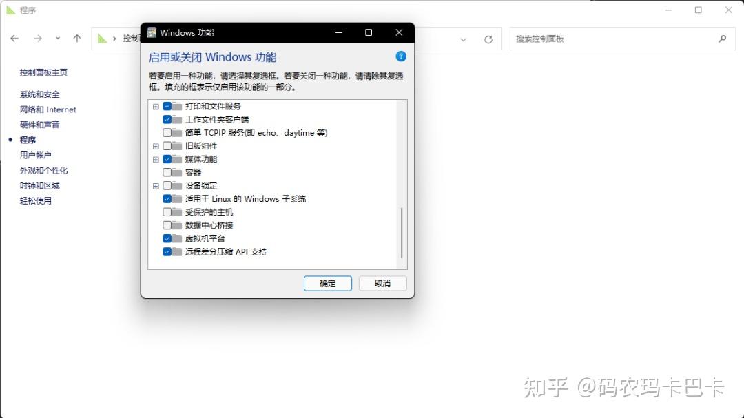Open 控制面板主页 link
The width and height of the screenshot is (744, 418).
point(43,72)
